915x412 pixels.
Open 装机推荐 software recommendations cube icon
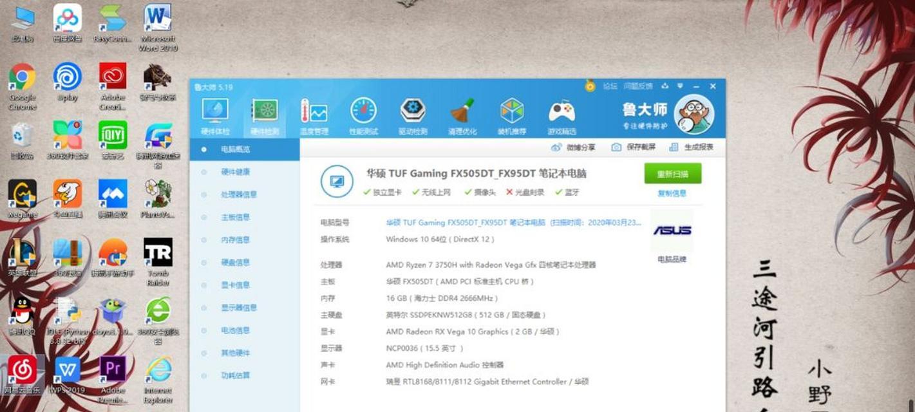(512, 117)
